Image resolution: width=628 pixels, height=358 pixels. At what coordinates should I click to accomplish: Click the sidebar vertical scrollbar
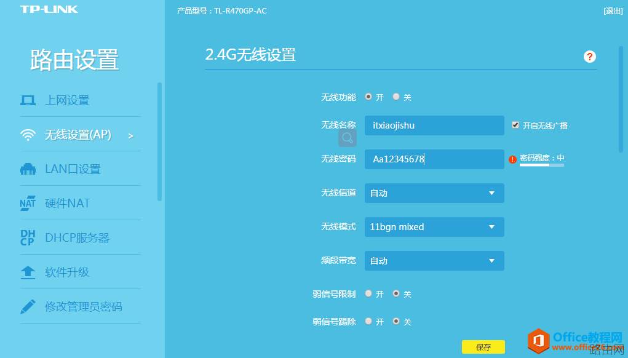click(159, 141)
